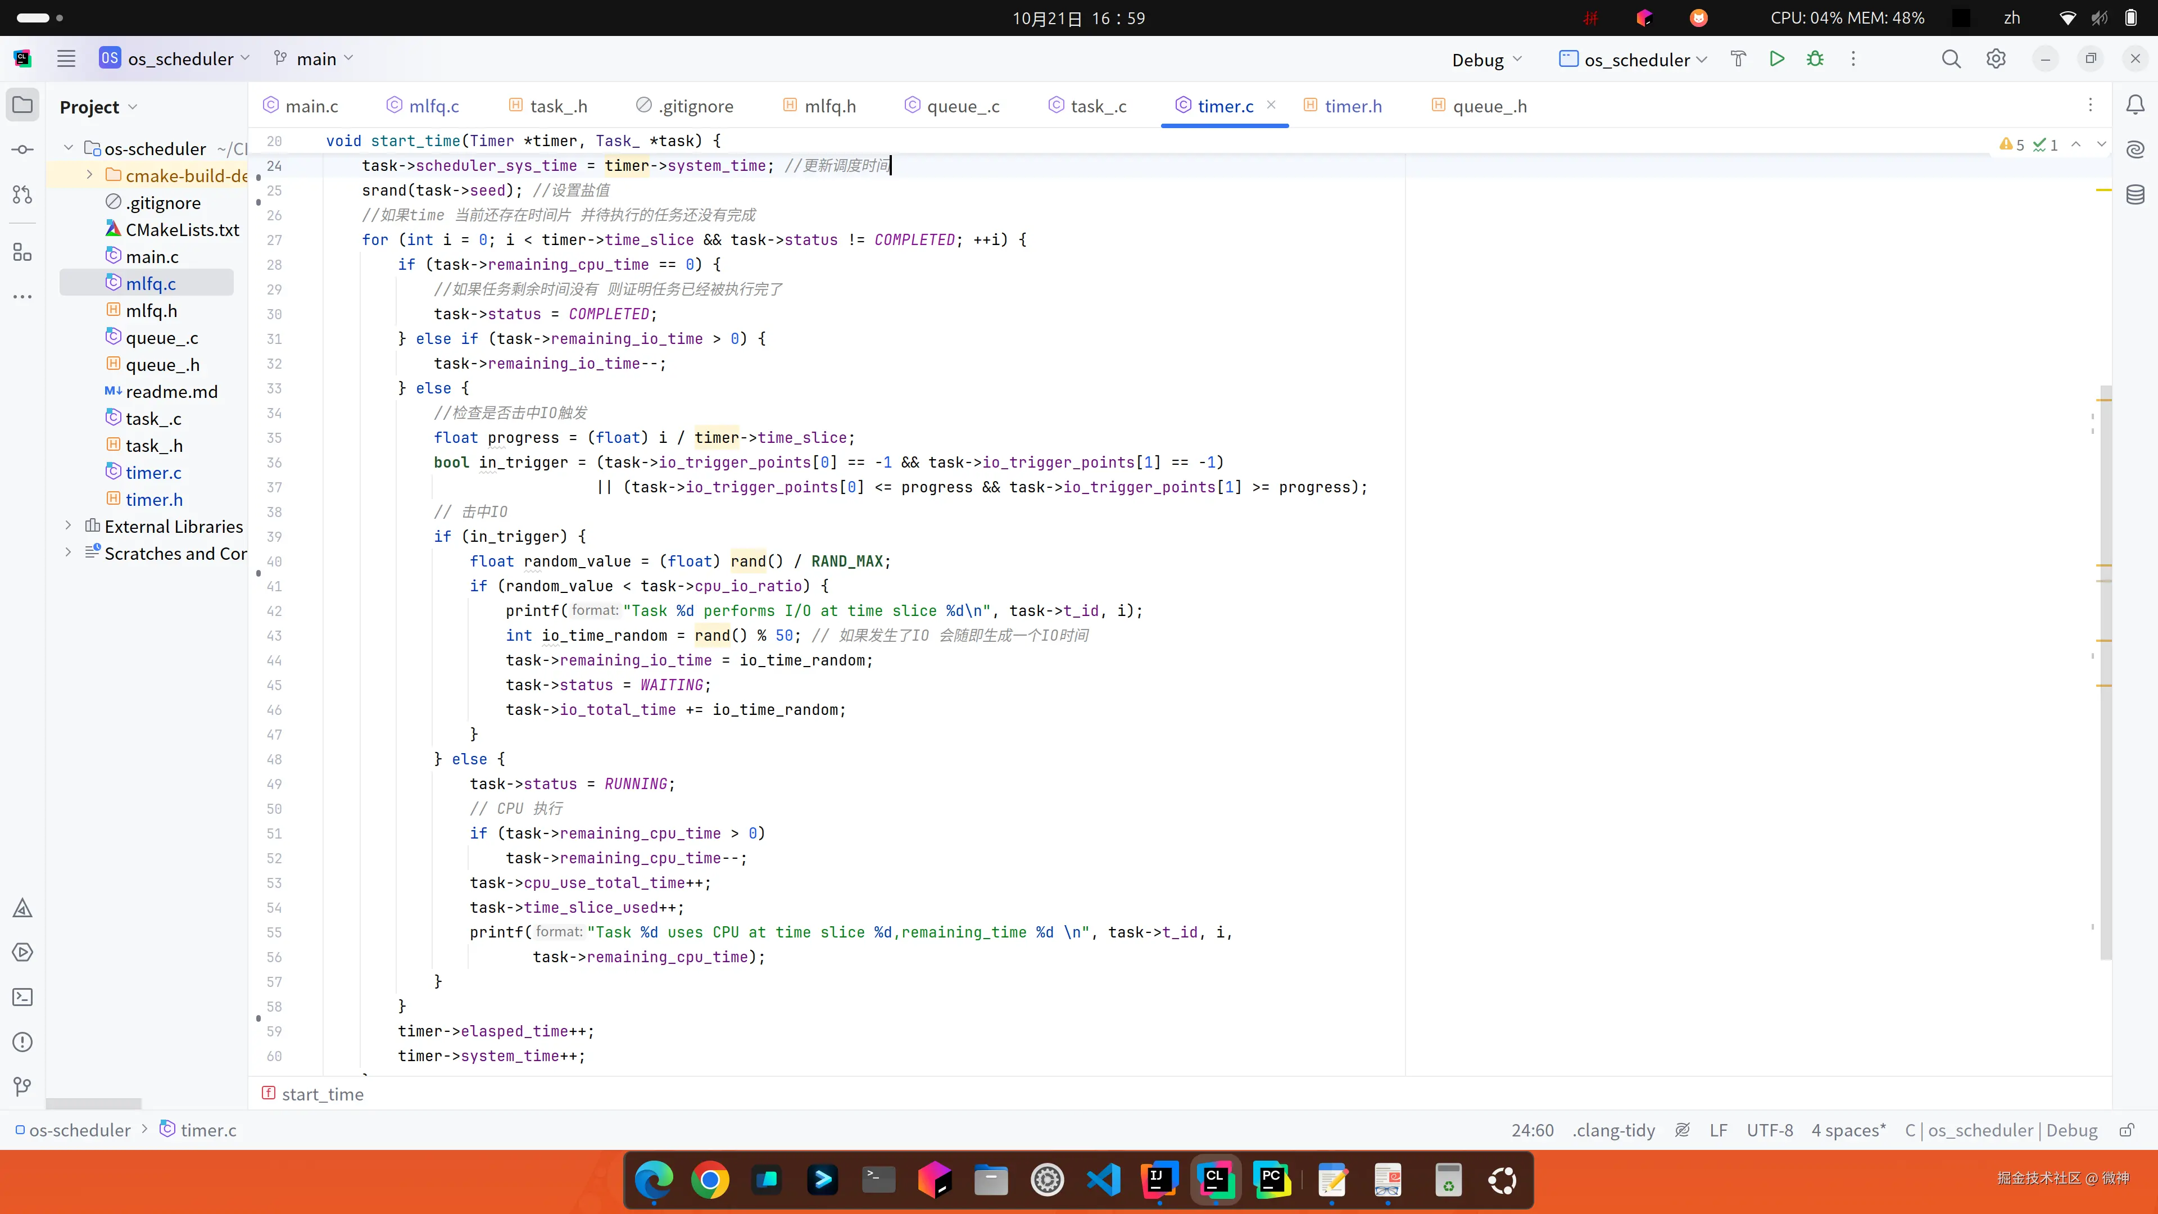Open the Debug build profile dropdown
2158x1214 pixels.
pyautogui.click(x=1486, y=60)
